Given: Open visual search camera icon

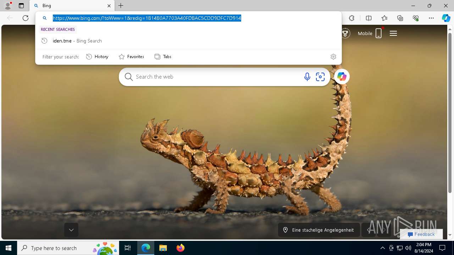Looking at the screenshot, I should point(320,77).
